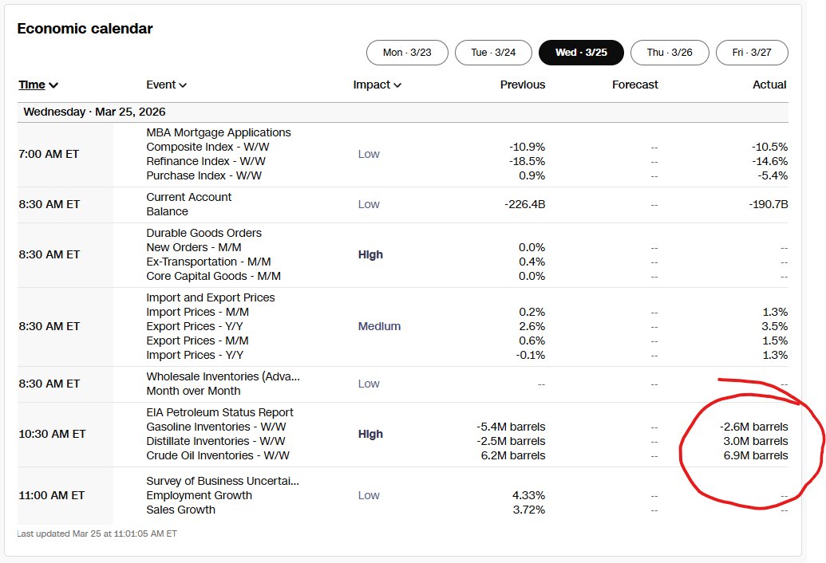Image resolution: width=826 pixels, height=563 pixels.
Task: Open the EIA Petroleum Status Report event
Action: 219,412
